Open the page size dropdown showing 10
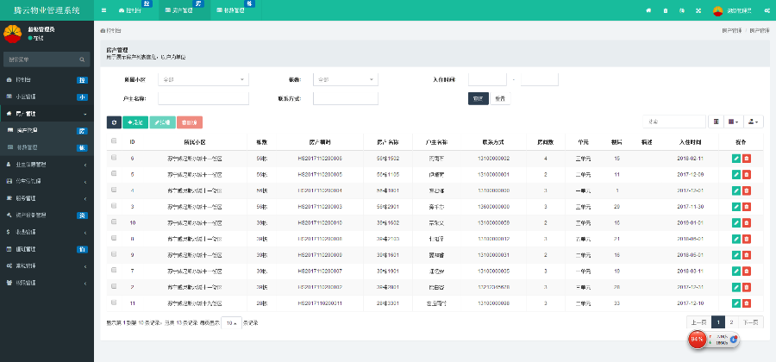The height and width of the screenshot is (362, 776). click(x=230, y=322)
